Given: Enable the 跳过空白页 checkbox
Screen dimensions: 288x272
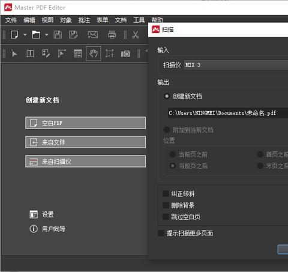Looking at the screenshot, I should (x=166, y=217).
